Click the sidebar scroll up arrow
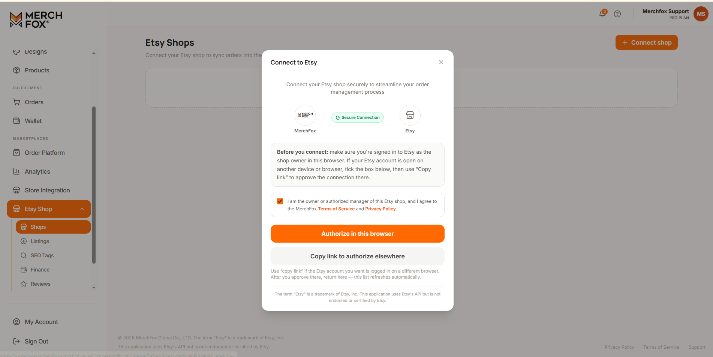Viewport: 713px width, 357px height. coord(94,53)
